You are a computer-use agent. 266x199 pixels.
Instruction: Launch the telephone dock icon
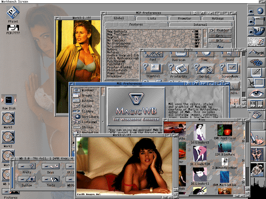[x=256, y=114]
